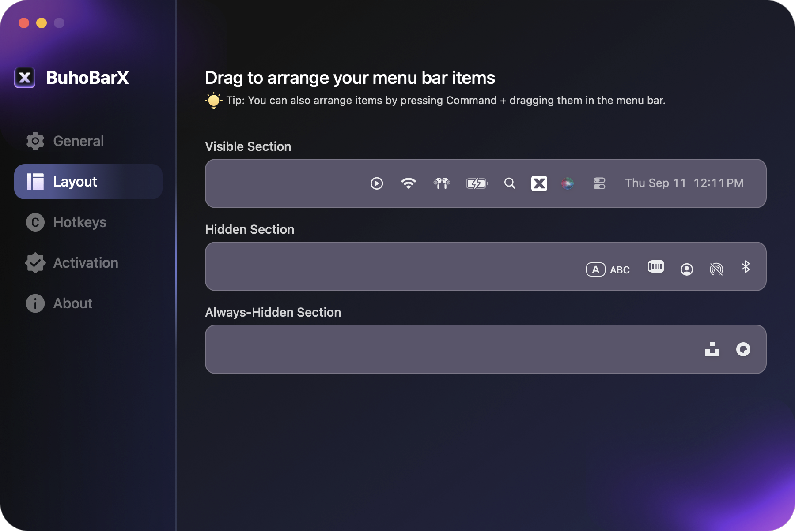
Task: Click the Layout panel icon in sidebar
Action: [x=35, y=182]
